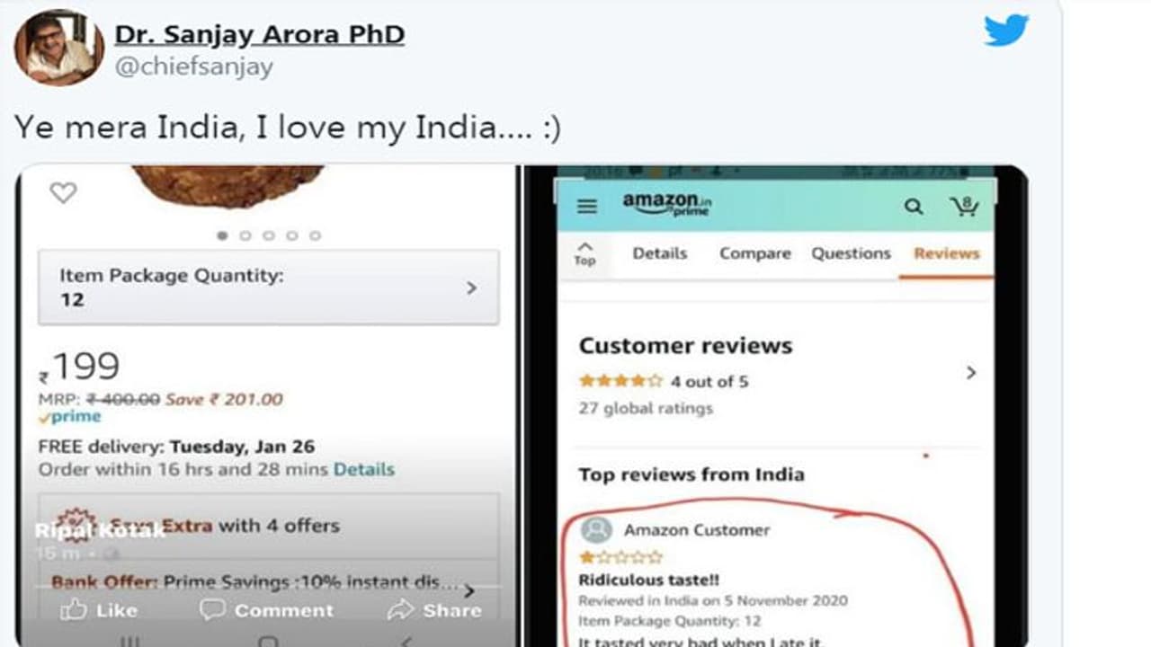The width and height of the screenshot is (1151, 647).
Task: Expand the Customer reviews chevron
Action: (971, 372)
